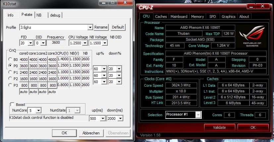
Task: Open the About tab in CPU-Z
Action: coord(244,17)
